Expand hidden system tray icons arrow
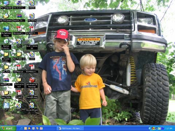Viewport: 175px width, 131px height. [x=149, y=128]
